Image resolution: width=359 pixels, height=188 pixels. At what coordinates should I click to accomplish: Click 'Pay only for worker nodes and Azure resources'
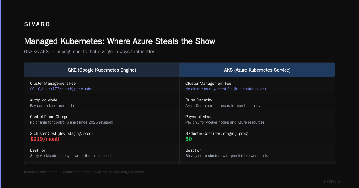[x=225, y=122]
